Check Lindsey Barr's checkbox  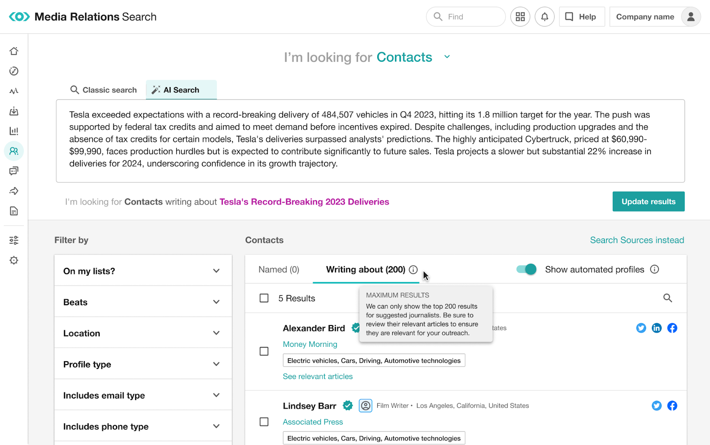coord(264,421)
